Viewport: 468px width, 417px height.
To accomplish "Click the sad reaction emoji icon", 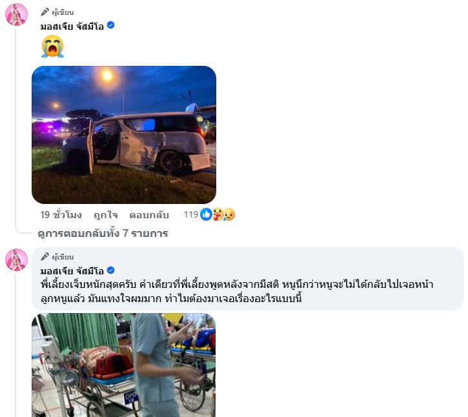I will point(229,214).
